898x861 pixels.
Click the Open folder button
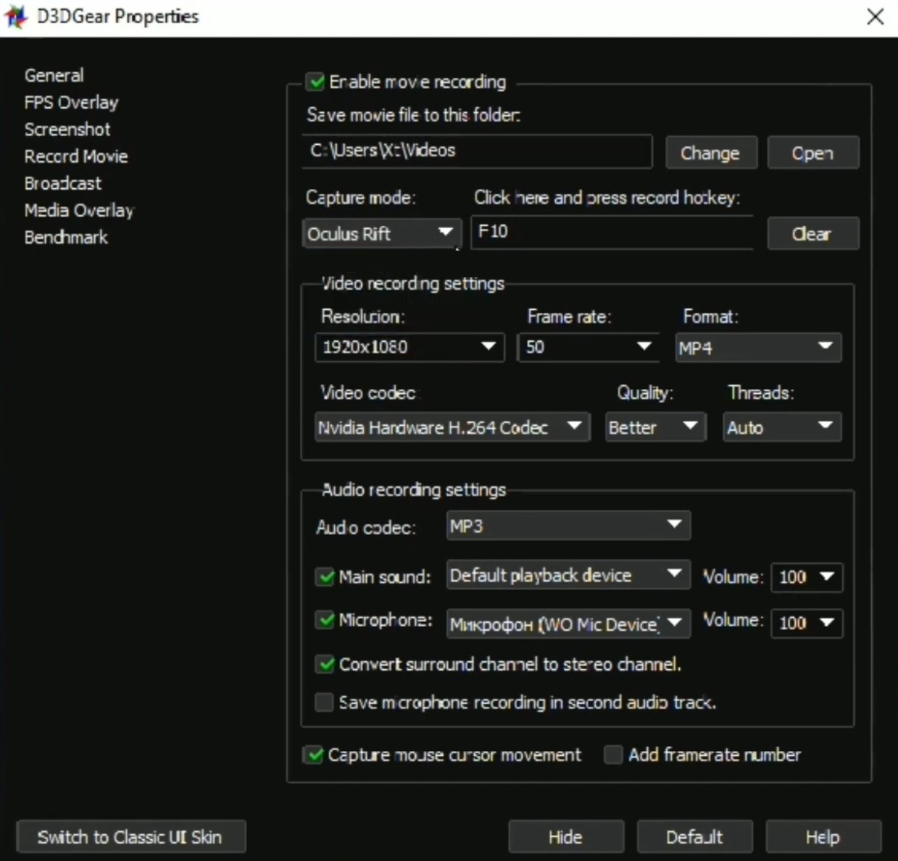click(812, 153)
